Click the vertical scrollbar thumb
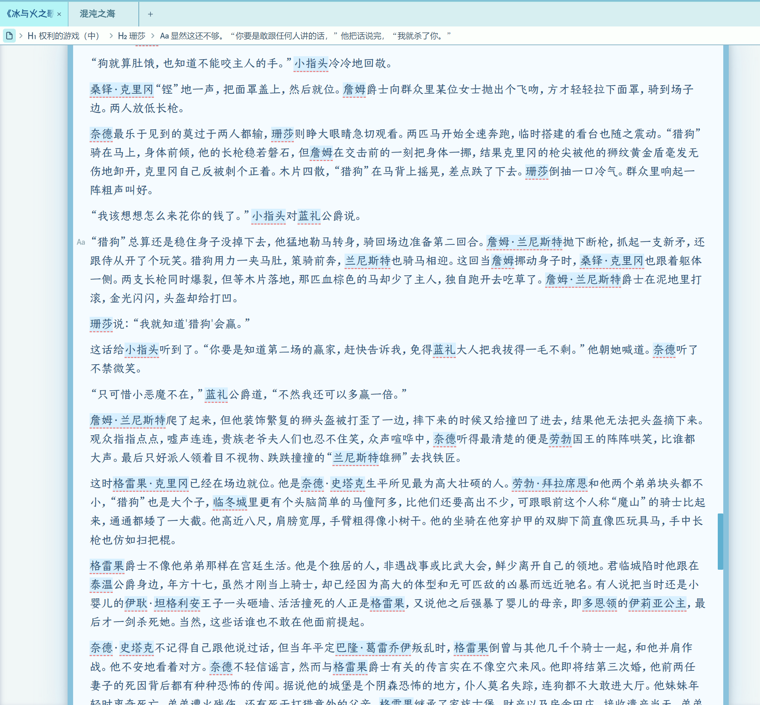Screen dimensions: 760x705 720,541
